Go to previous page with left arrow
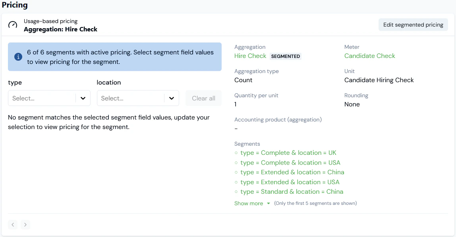Viewport: 456px width, 237px height. point(13,225)
